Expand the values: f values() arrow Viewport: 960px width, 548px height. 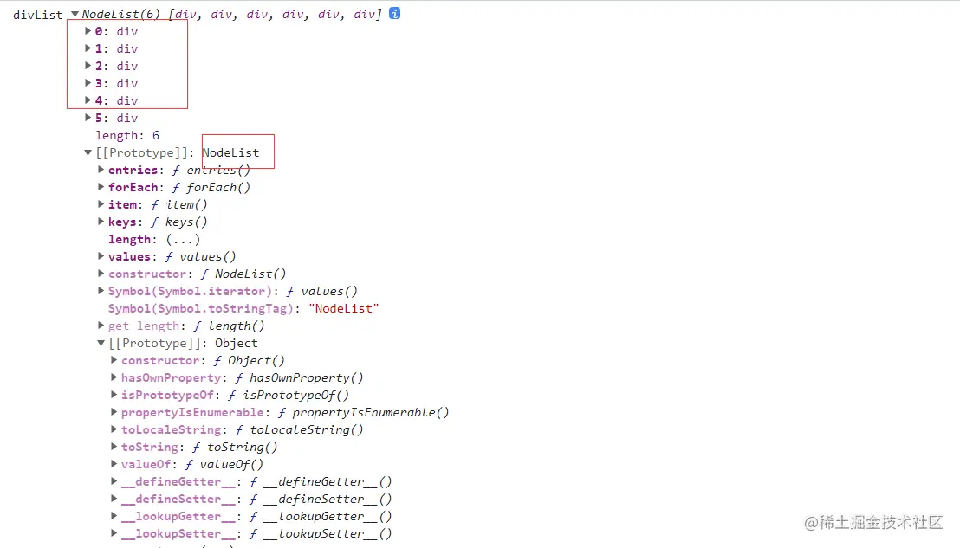click(101, 256)
